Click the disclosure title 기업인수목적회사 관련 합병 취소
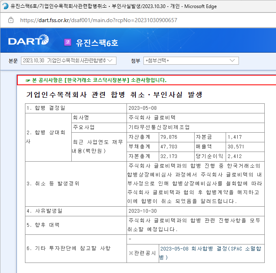The height and width of the screenshot is (273, 276). coord(114,95)
